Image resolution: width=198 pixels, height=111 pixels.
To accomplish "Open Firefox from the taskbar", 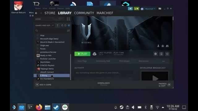I will pos(39,107).
